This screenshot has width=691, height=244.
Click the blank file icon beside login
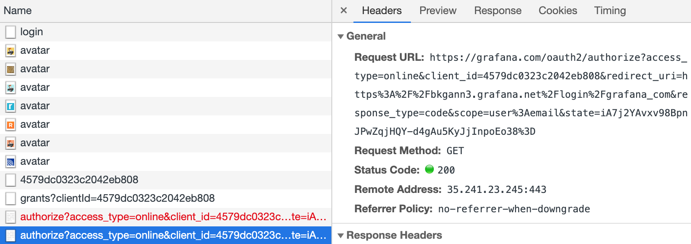[x=11, y=32]
